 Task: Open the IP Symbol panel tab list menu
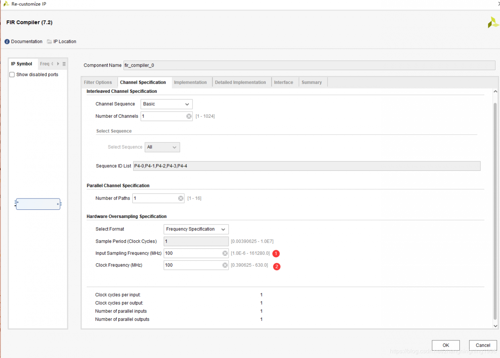tap(64, 64)
